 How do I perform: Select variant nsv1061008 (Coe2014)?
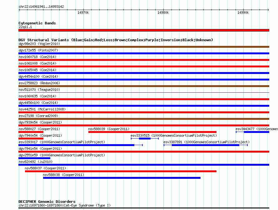point(37,63)
